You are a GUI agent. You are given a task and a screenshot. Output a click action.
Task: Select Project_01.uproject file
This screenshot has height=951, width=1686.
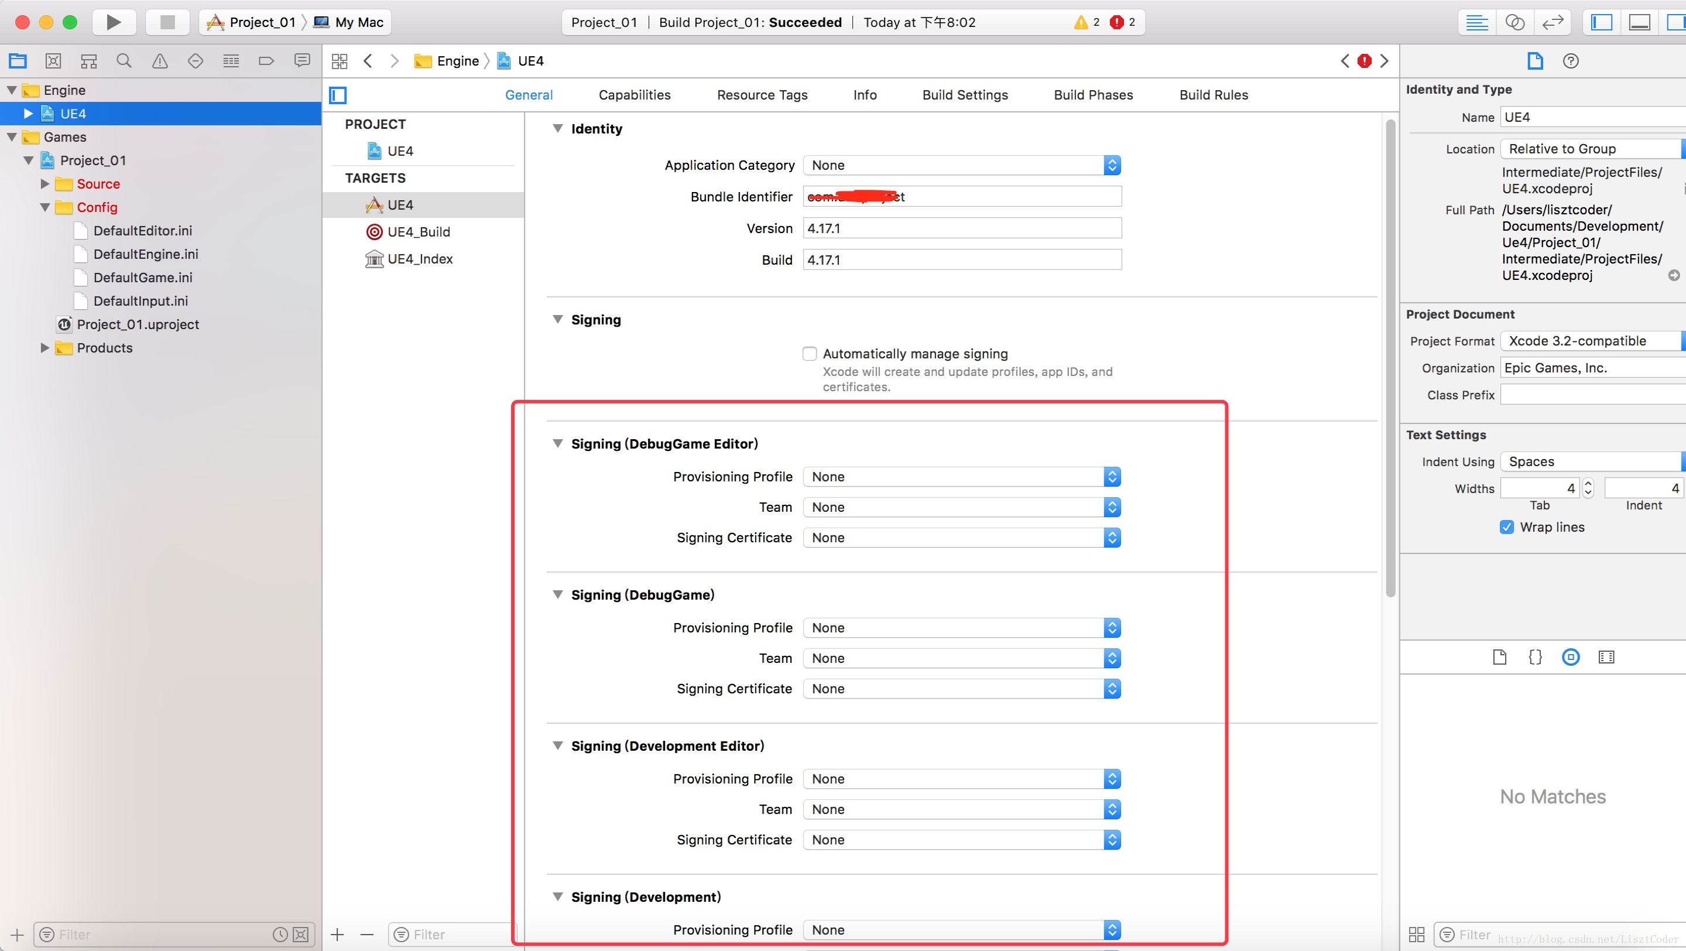click(x=138, y=324)
